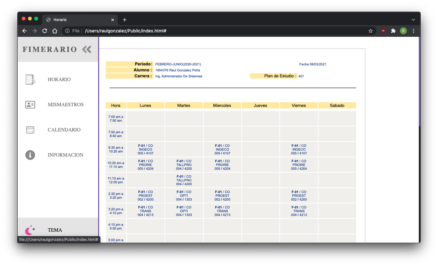Image resolution: width=438 pixels, height=266 pixels.
Task: Expand the tab list chevron top right
Action: click(x=413, y=19)
